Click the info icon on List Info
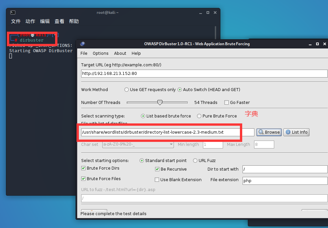Image resolution: width=328 pixels, height=228 pixels. (288, 132)
